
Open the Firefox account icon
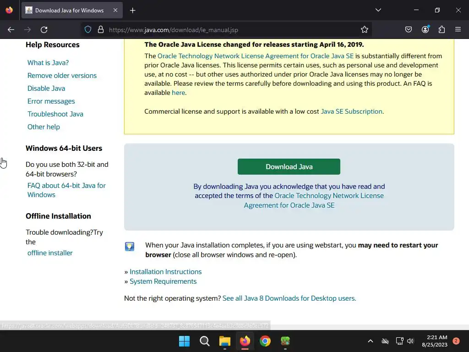pyautogui.click(x=425, y=29)
